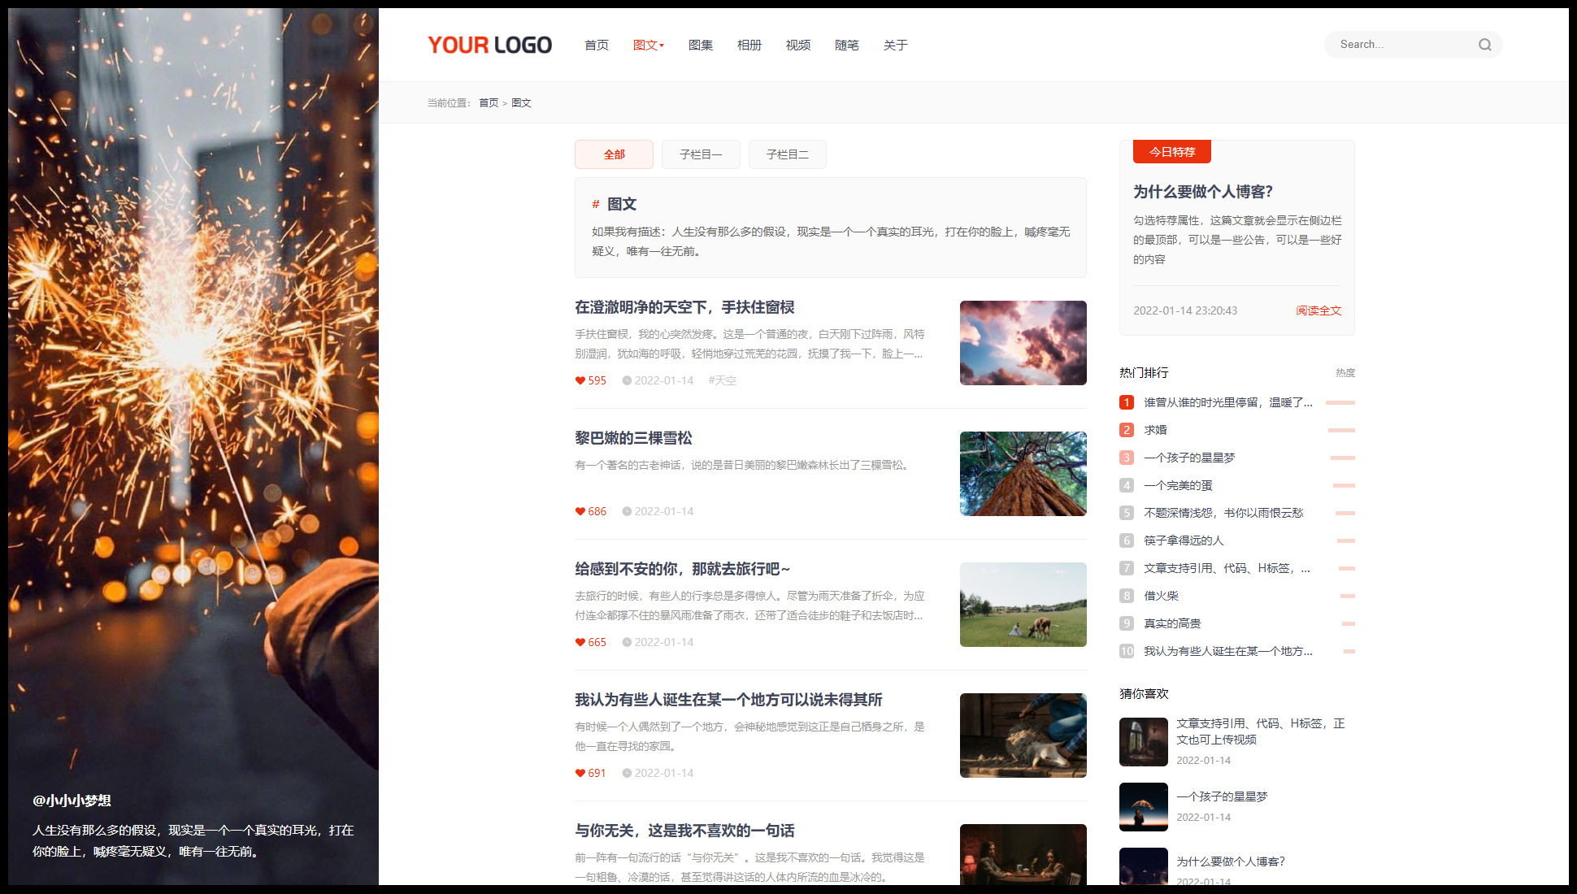Open featured article 为什么要做个人博客?
The height and width of the screenshot is (894, 1577).
pyautogui.click(x=1203, y=192)
